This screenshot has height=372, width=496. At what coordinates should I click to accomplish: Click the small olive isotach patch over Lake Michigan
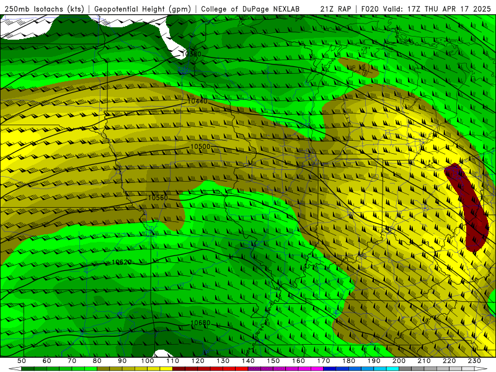[359, 68]
